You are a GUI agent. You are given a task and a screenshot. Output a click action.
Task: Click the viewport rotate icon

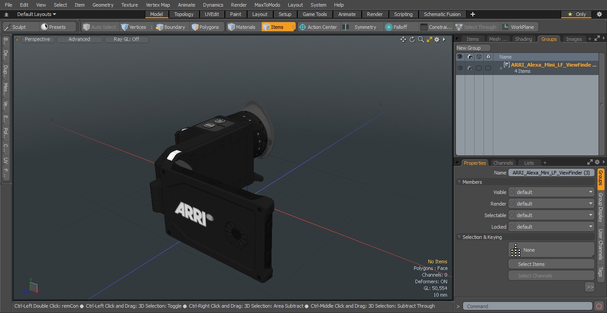[412, 40]
